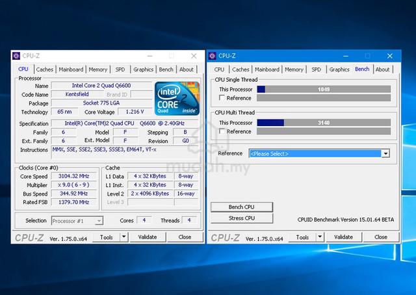Viewport: 416px width, 295px height.
Task: Open Mainboard tab in left window
Action: (71, 70)
